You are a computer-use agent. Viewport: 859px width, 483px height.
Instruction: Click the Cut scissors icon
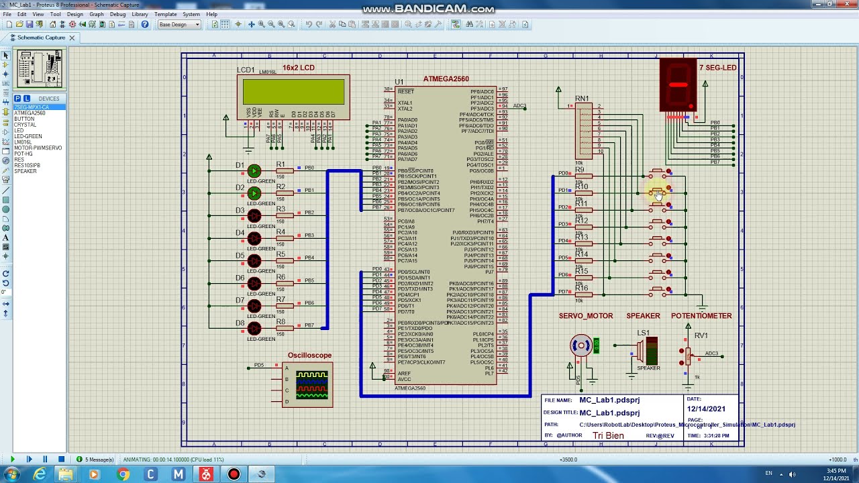pyautogui.click(x=332, y=24)
